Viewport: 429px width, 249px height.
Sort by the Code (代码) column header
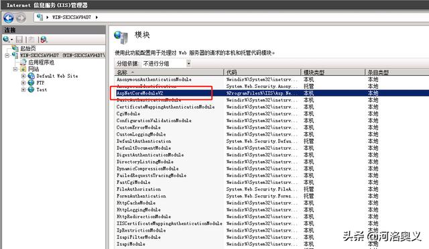[262, 72]
